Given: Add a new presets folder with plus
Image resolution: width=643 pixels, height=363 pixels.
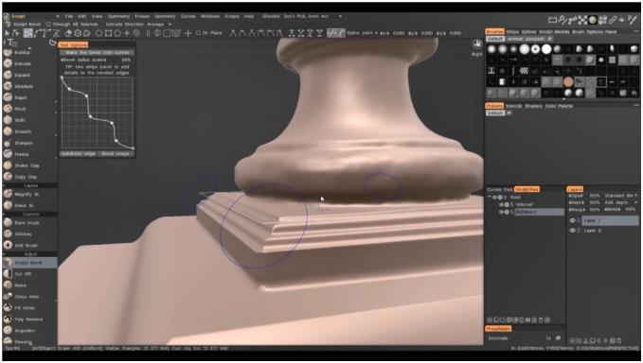Looking at the screenshot, I should click(509, 113).
